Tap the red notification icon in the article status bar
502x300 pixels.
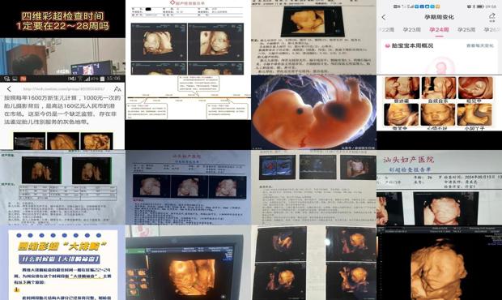pos(23,79)
